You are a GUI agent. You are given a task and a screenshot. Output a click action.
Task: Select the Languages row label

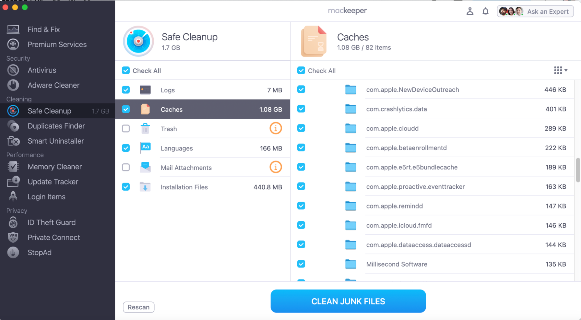(x=177, y=148)
